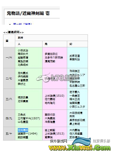This screenshot has width=114, height=156.
Task: Click the 遭遇武将 caption above the table
Action: (13, 32)
